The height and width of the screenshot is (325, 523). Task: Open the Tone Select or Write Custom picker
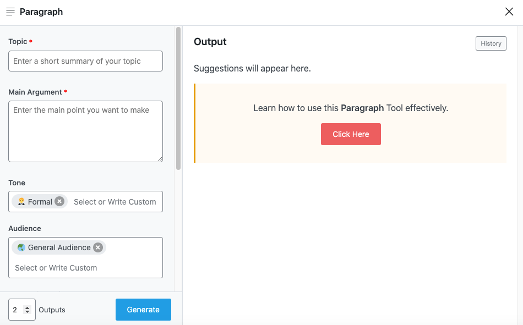(115, 201)
